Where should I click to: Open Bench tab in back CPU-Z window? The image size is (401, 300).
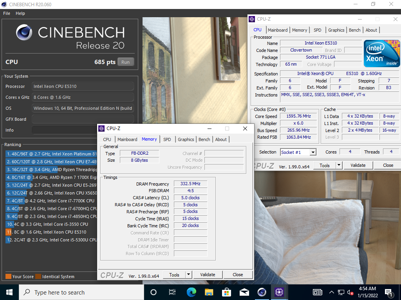(x=354, y=30)
